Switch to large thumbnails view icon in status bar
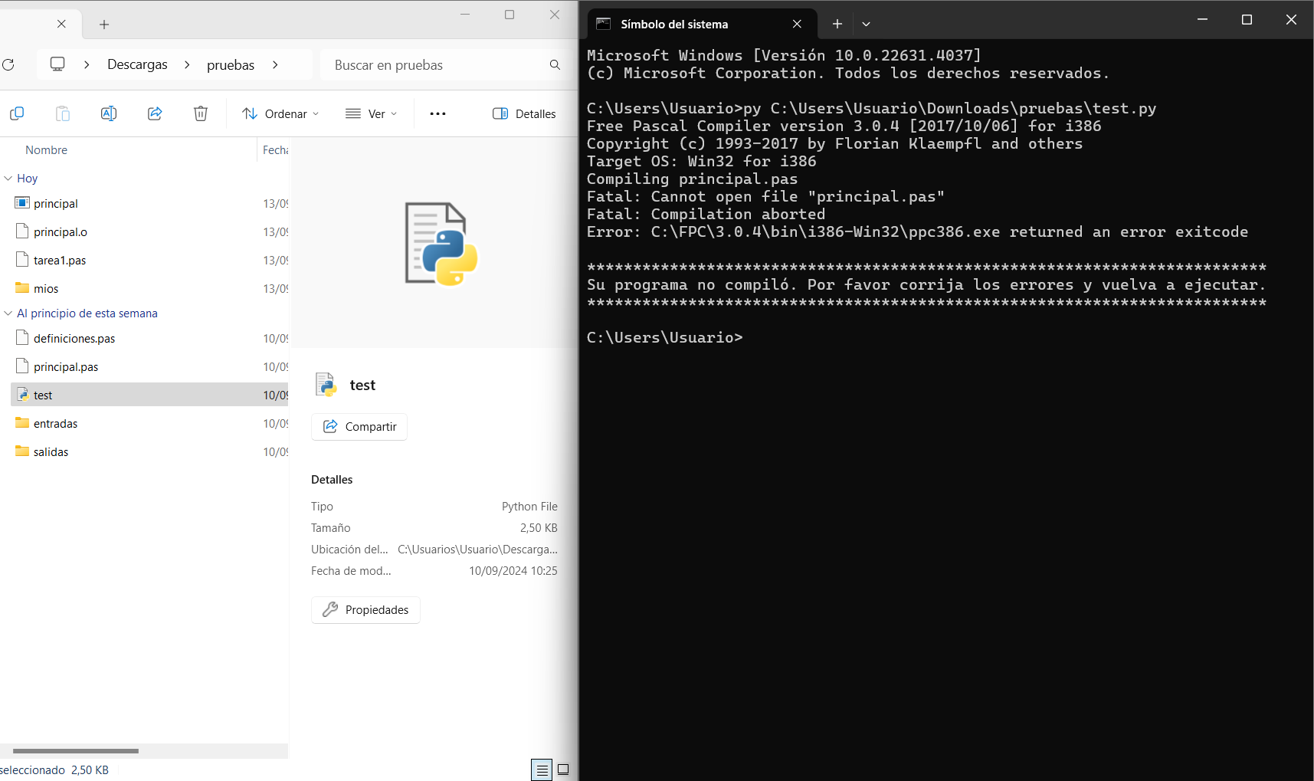The height and width of the screenshot is (781, 1314). tap(563, 770)
